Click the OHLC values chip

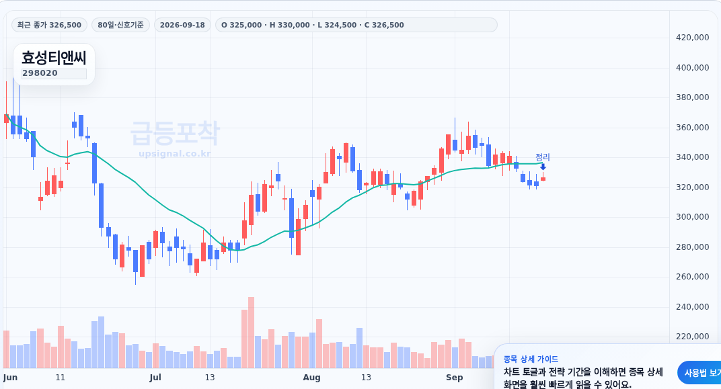pos(356,25)
